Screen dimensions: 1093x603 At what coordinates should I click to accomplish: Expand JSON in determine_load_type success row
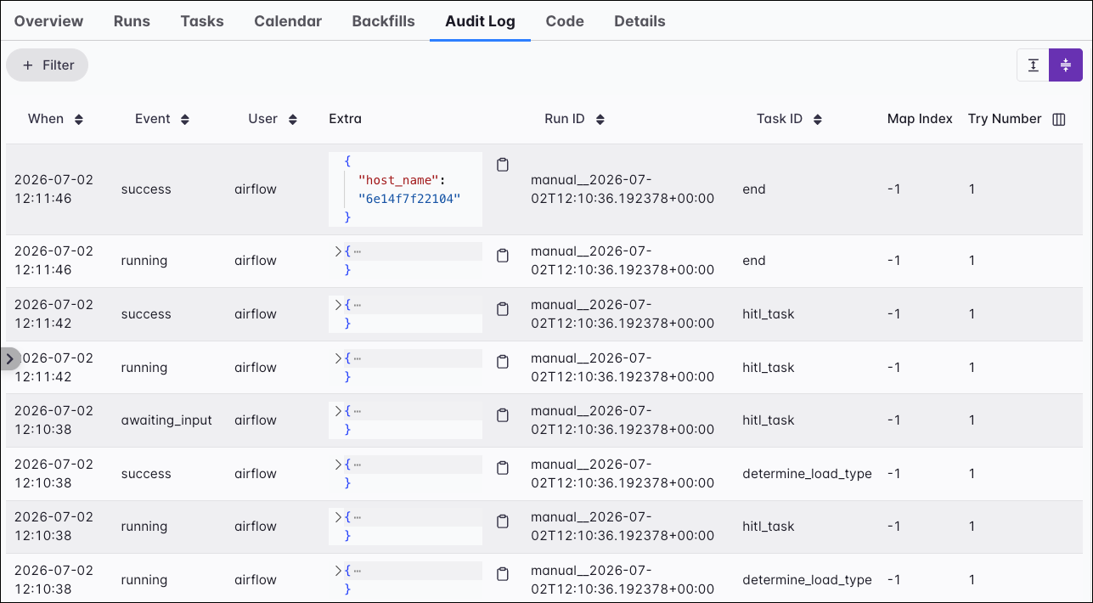click(337, 465)
